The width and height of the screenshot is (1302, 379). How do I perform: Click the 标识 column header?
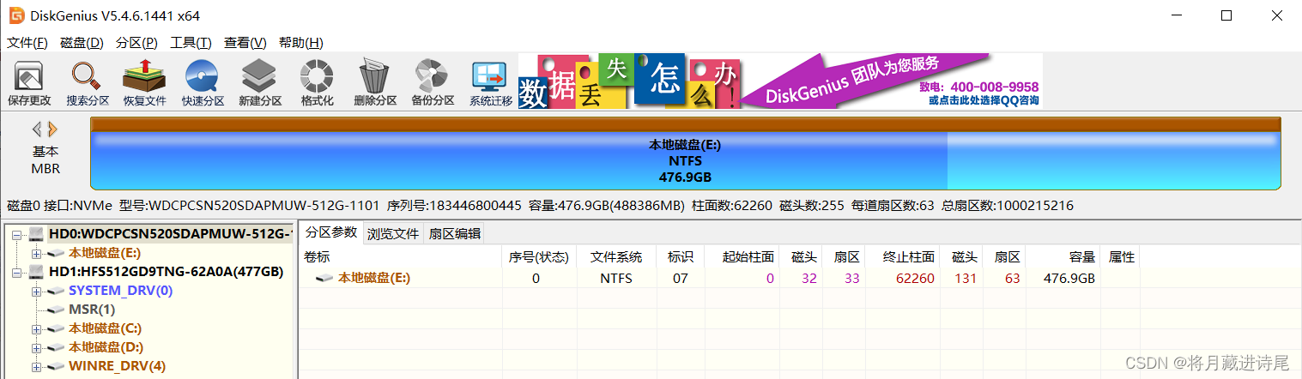coord(681,257)
